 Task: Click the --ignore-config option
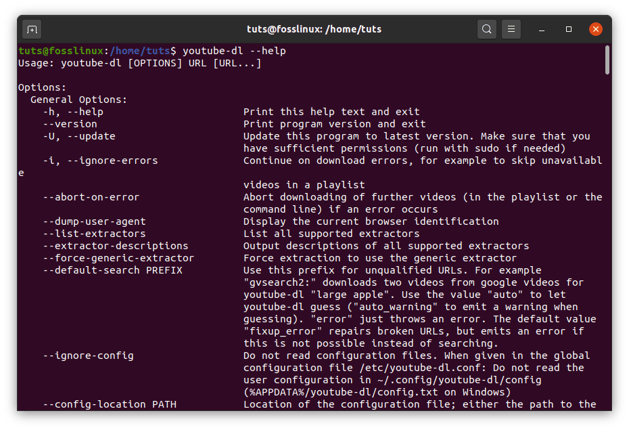88,356
